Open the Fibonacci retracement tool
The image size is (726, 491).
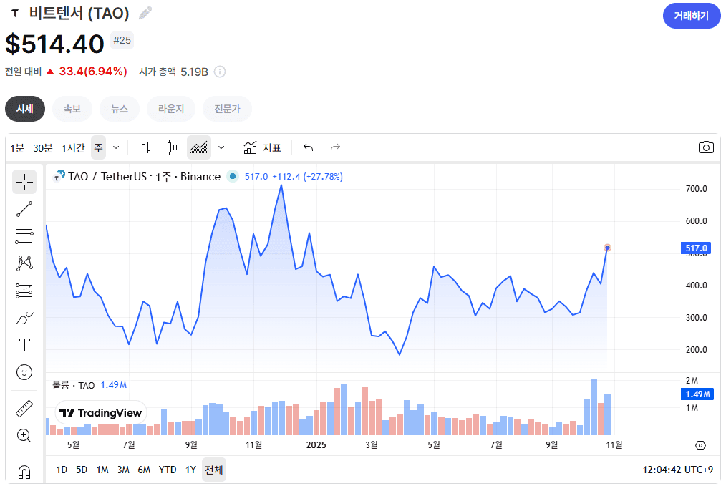click(x=24, y=236)
